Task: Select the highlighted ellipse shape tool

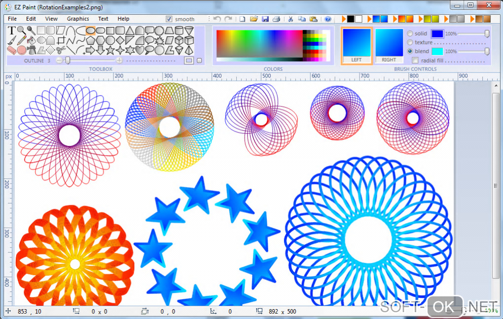Action: [90, 31]
